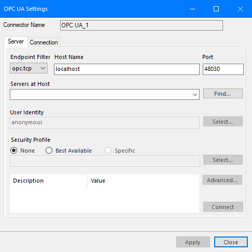The image size is (252, 252).
Task: Click the anonymous User Identity field
Action: 105,123
